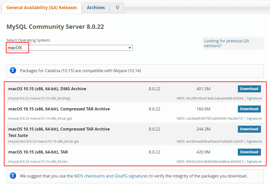Click MD5 hash c4c8da9935f75f3a943609c74e28e737
Viewport: 270px width, 192px height.
click(x=215, y=119)
